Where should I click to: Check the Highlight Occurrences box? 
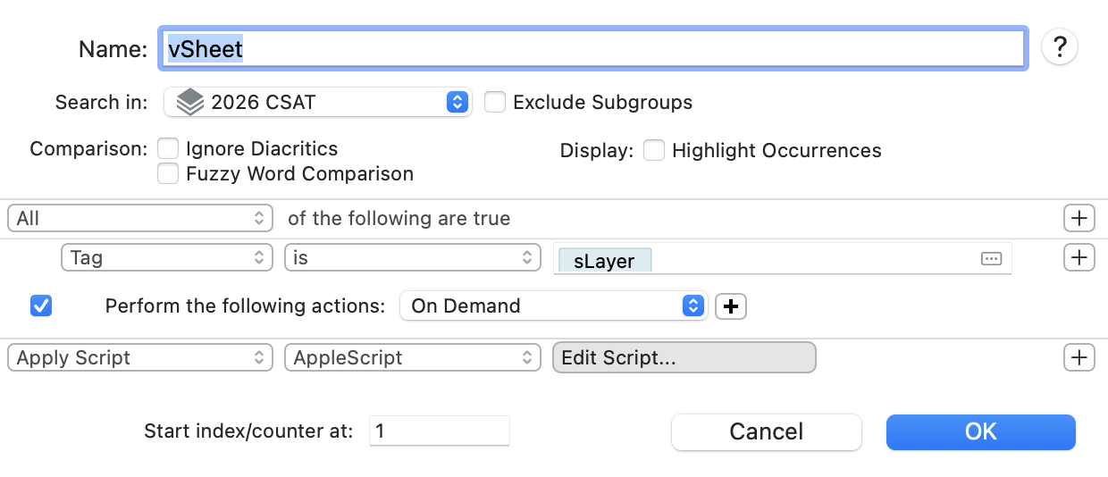tap(654, 150)
